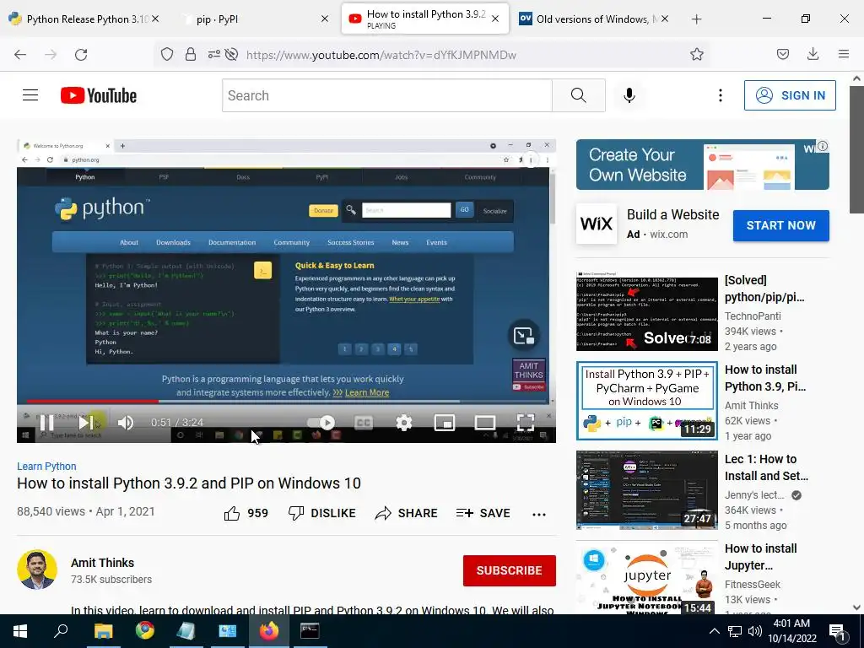
Task: Go to YouTube home via logo
Action: click(x=99, y=95)
